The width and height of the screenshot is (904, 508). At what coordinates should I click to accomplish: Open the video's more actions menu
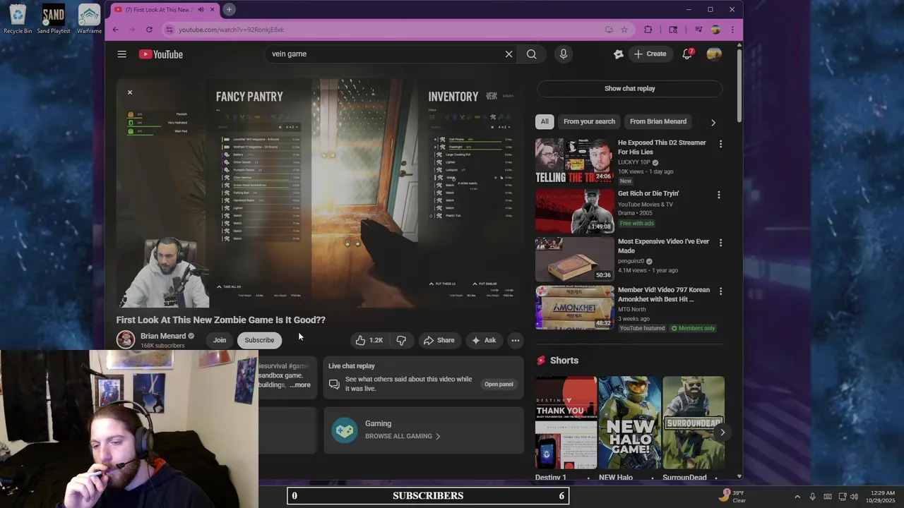click(516, 340)
